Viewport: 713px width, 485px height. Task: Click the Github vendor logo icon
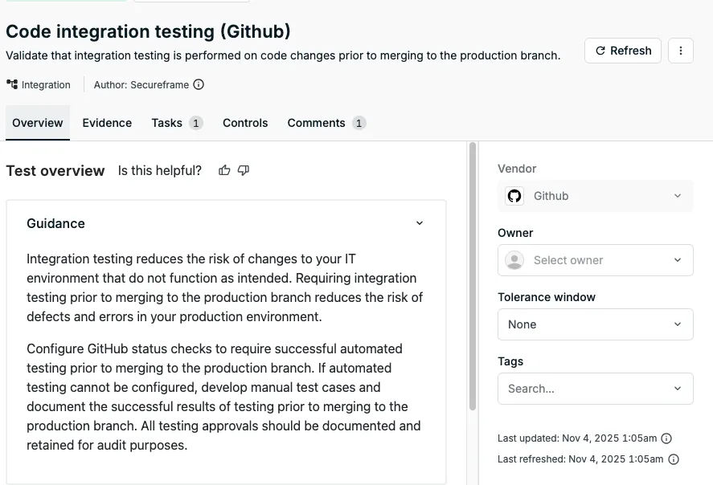click(x=514, y=195)
